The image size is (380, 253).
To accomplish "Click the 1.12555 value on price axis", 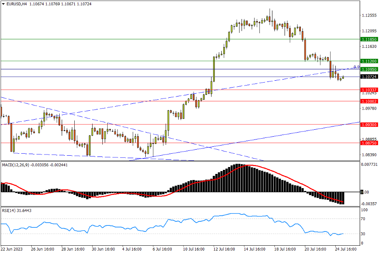I will pyautogui.click(x=369, y=15).
